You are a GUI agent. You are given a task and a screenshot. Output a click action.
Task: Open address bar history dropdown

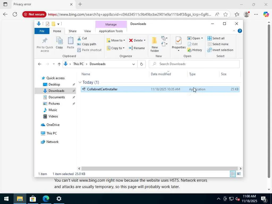point(133,64)
